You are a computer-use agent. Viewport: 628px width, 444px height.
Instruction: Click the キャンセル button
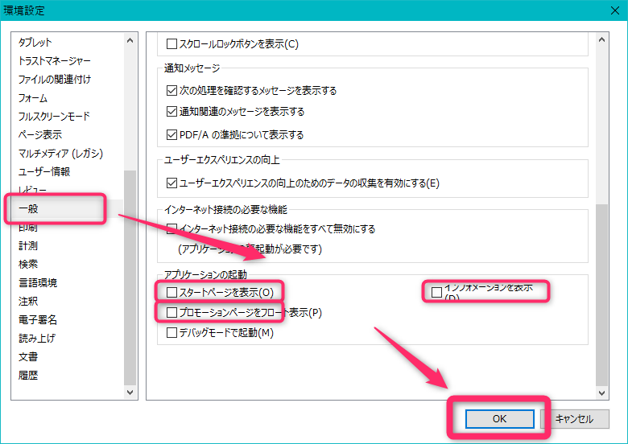coord(574,418)
